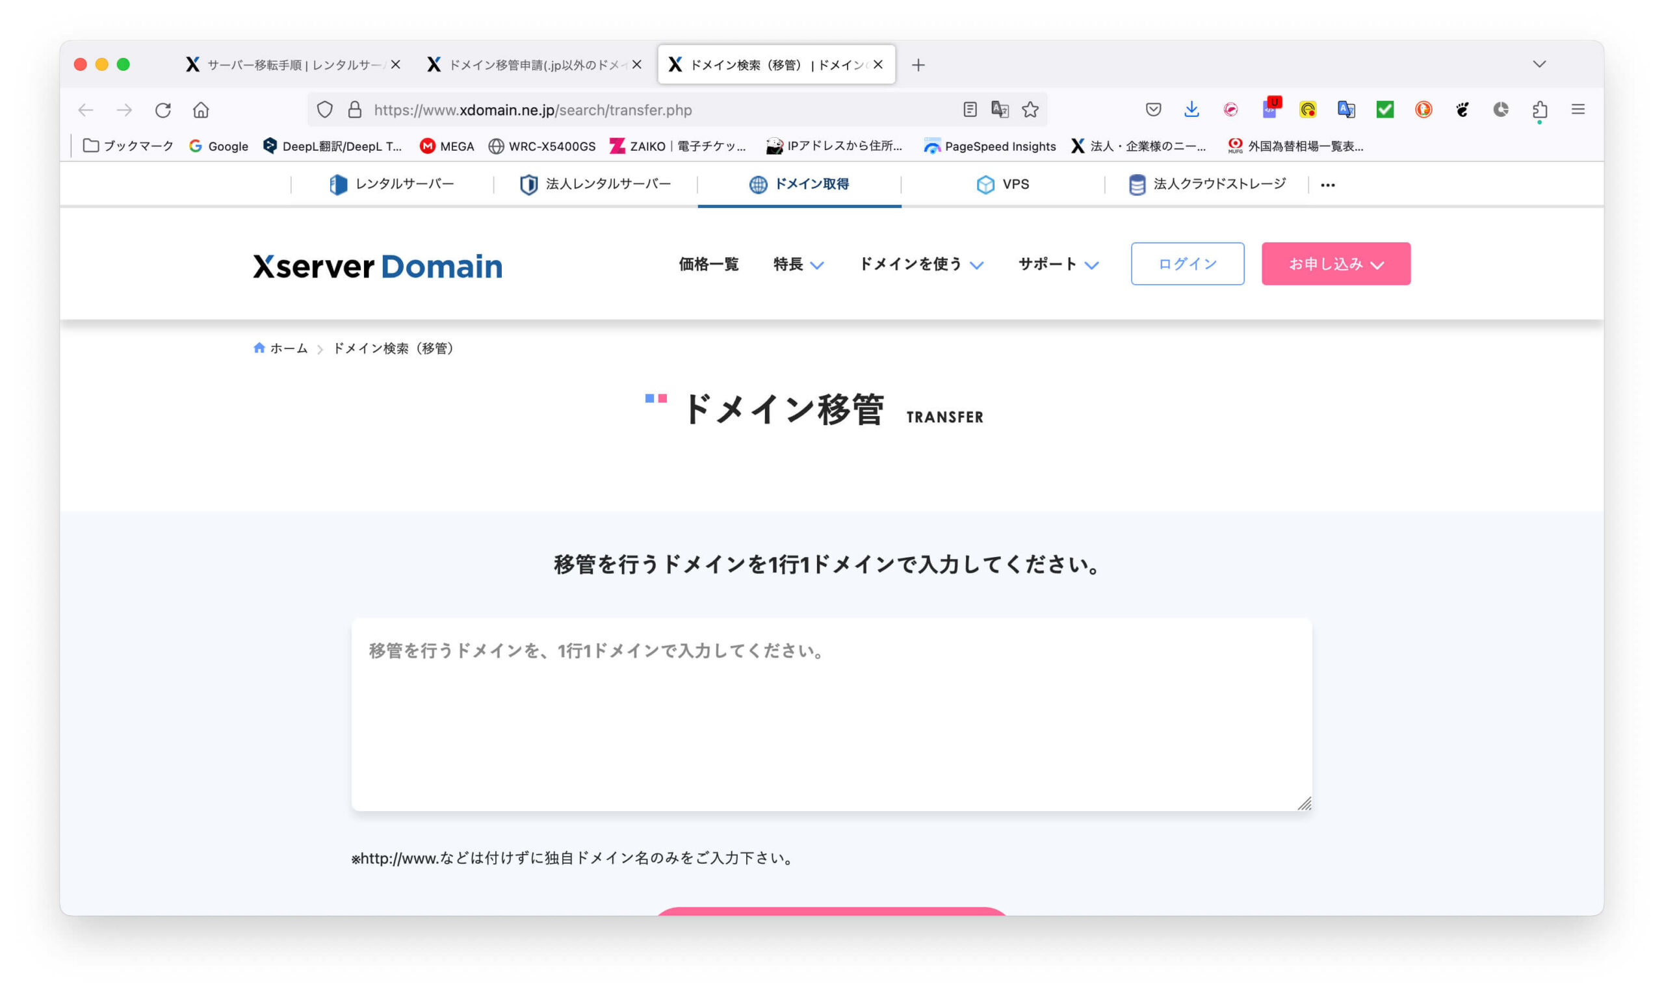1664x995 pixels.
Task: Open the DuckDuckGo extension icon
Action: pos(1423,109)
